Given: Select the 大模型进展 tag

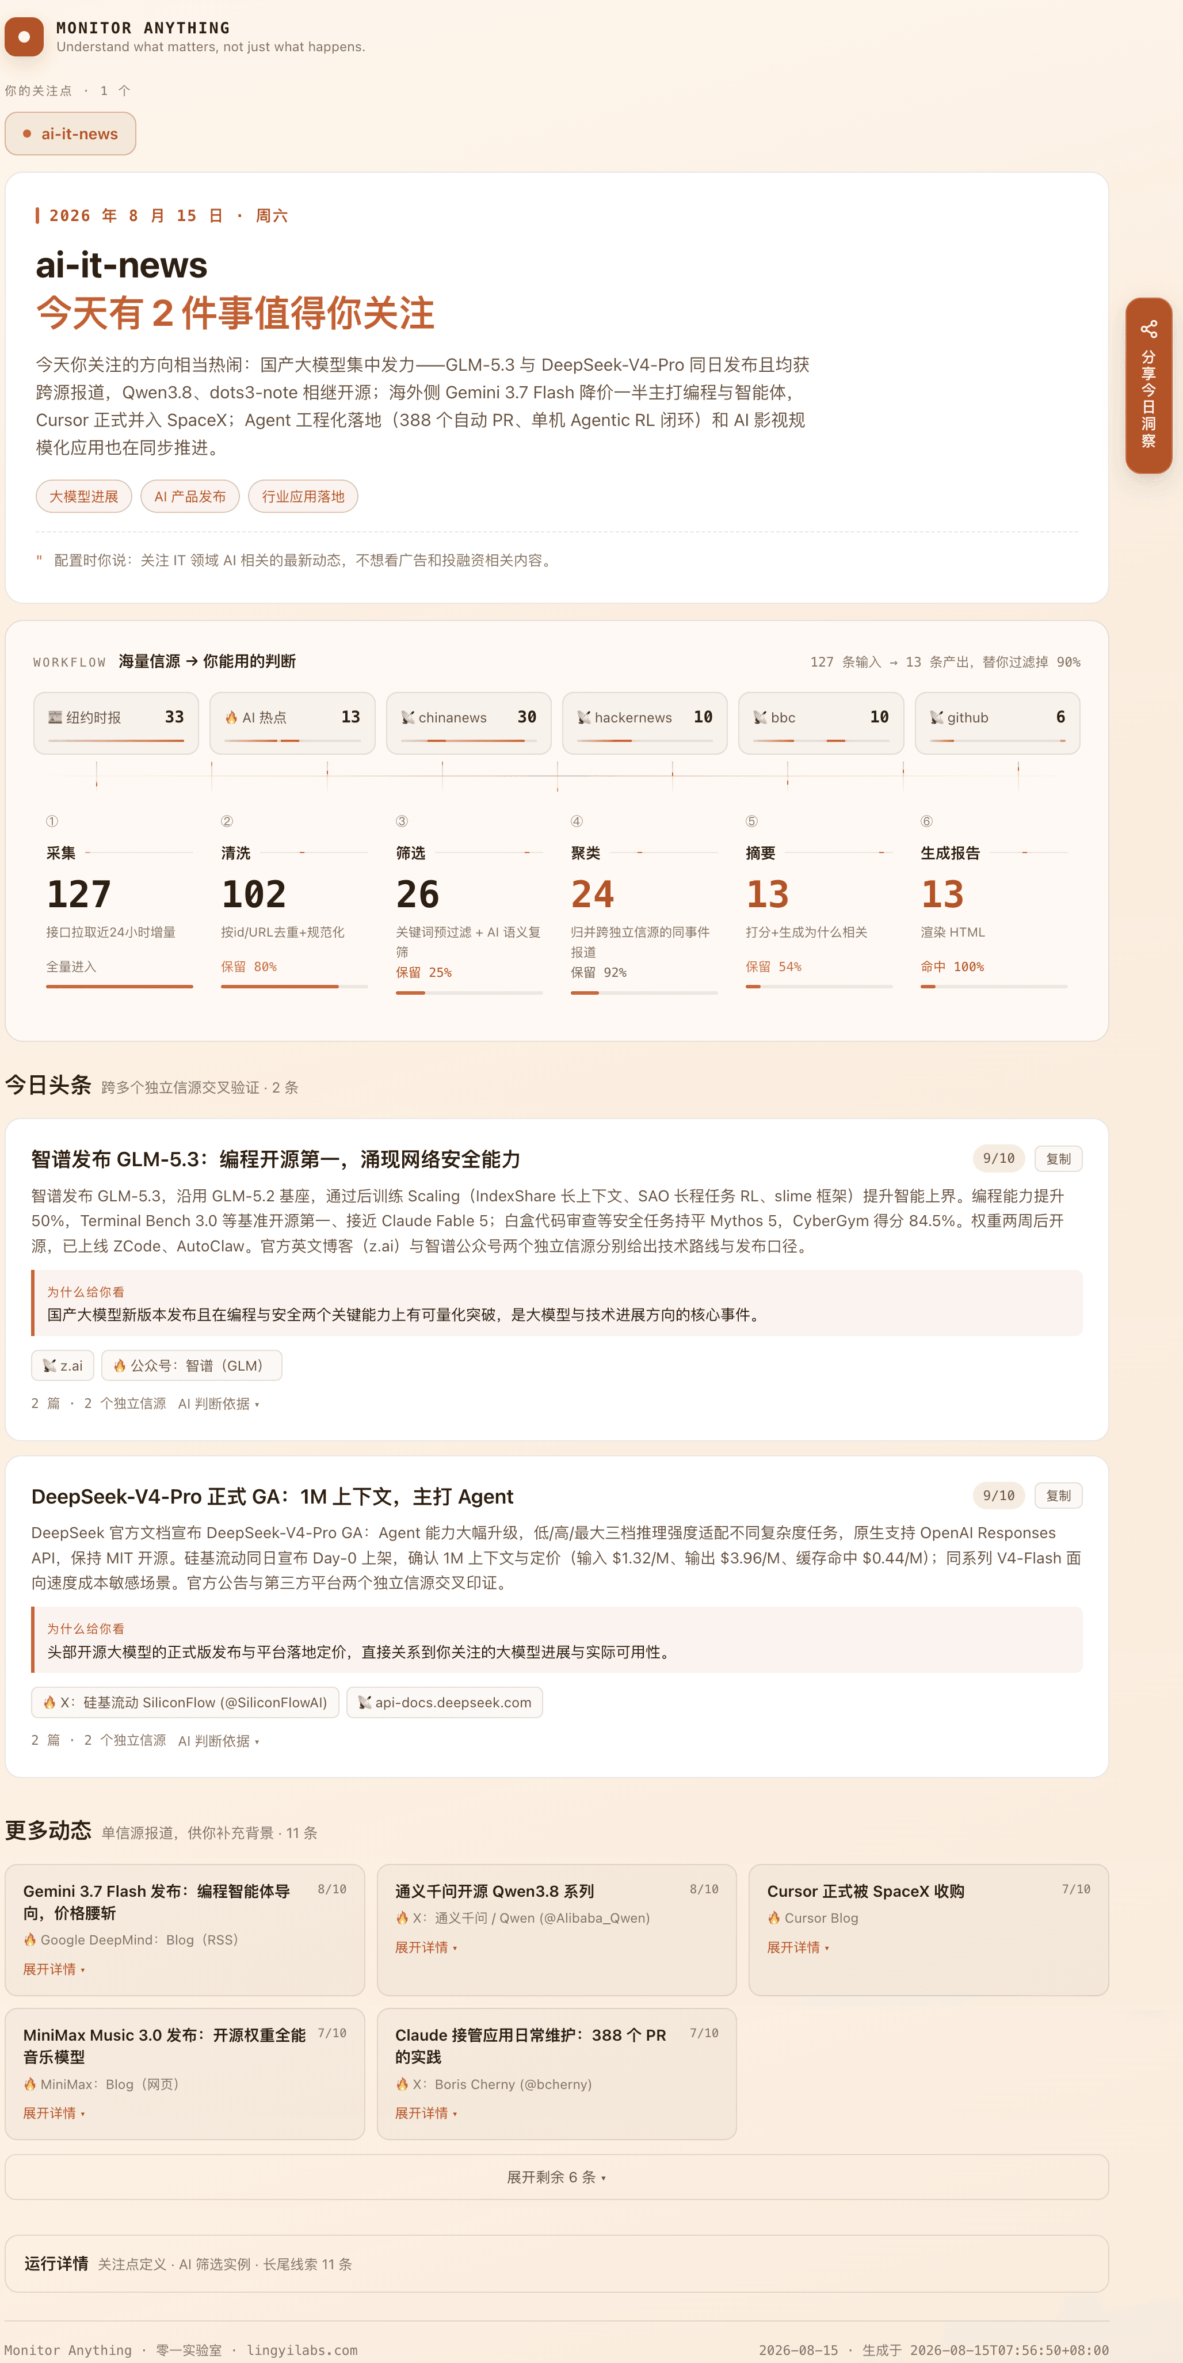Looking at the screenshot, I should click(x=83, y=496).
